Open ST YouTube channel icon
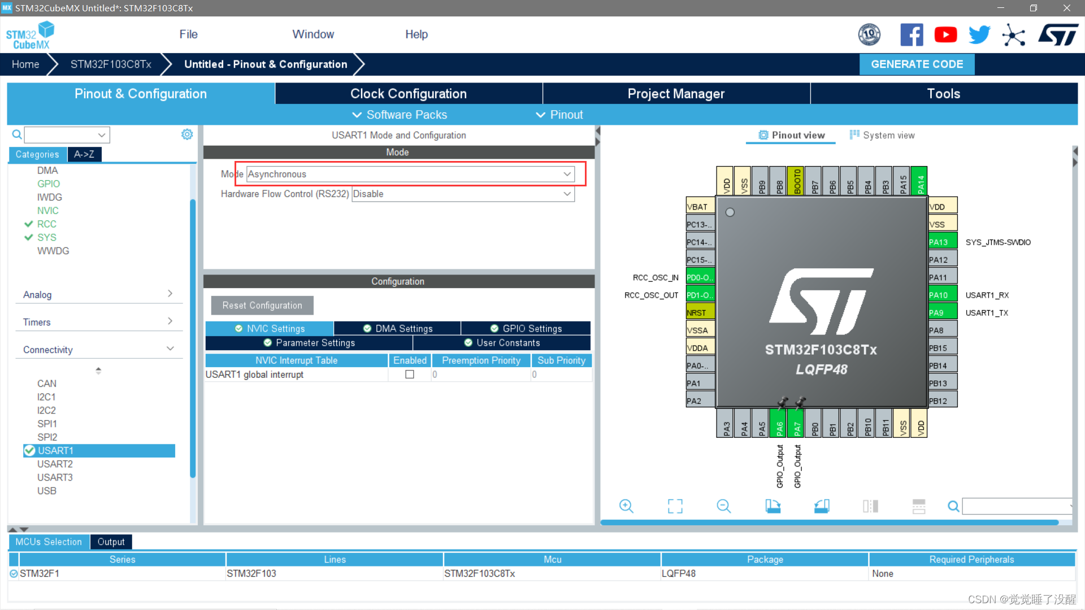This screenshot has width=1085, height=610. pyautogui.click(x=945, y=35)
